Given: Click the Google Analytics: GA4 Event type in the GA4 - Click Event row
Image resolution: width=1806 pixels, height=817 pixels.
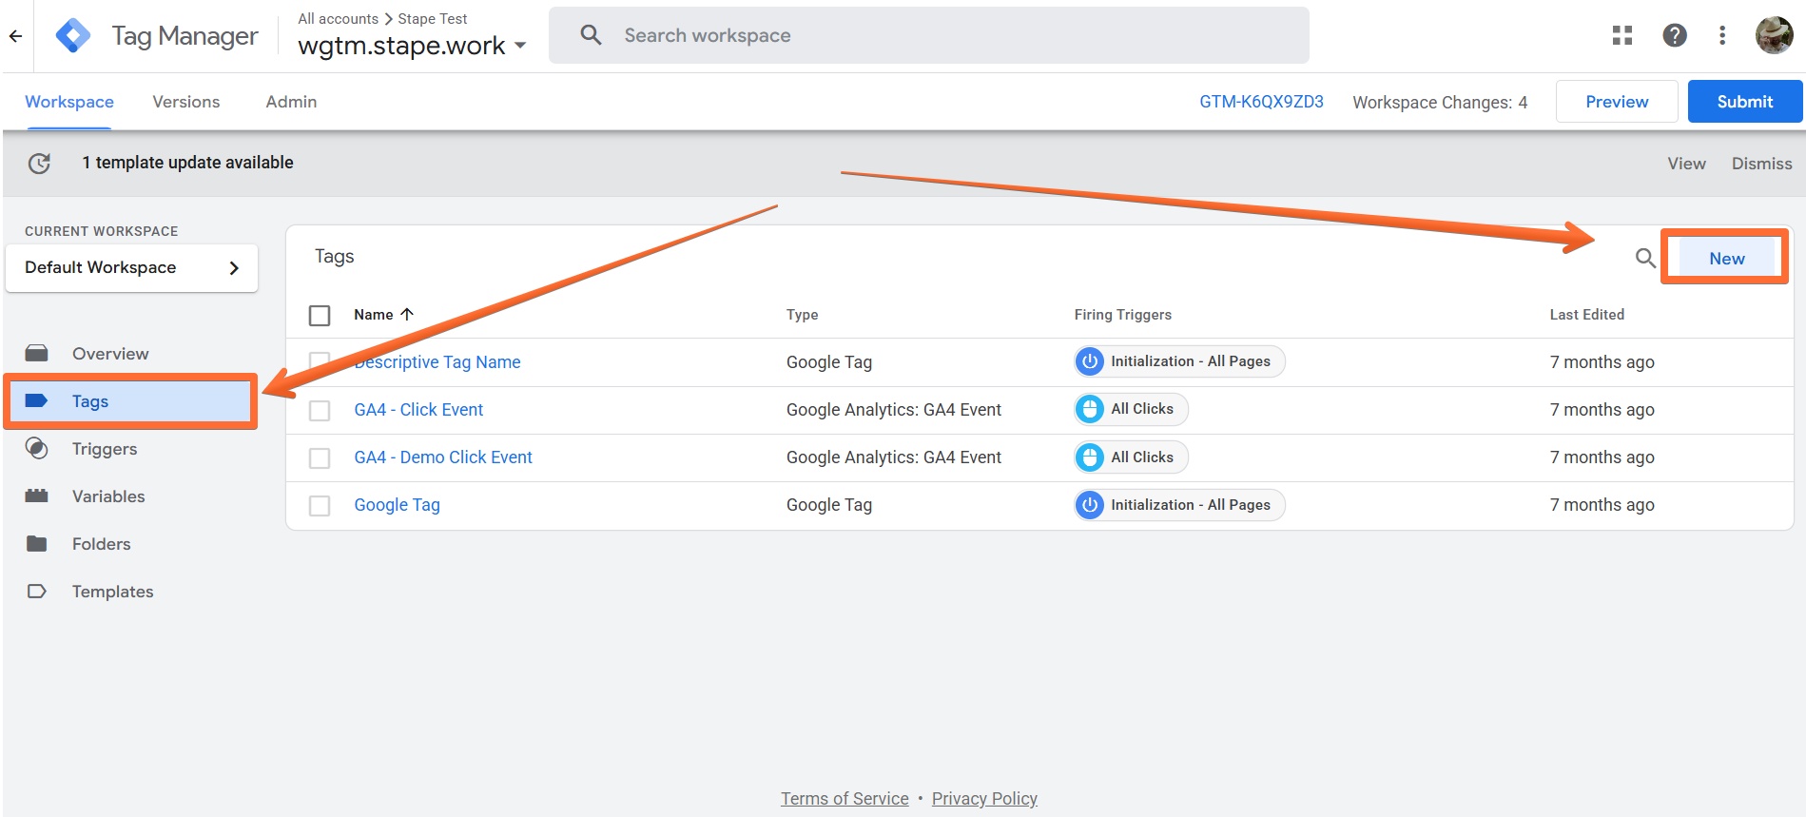Looking at the screenshot, I should tap(894, 410).
